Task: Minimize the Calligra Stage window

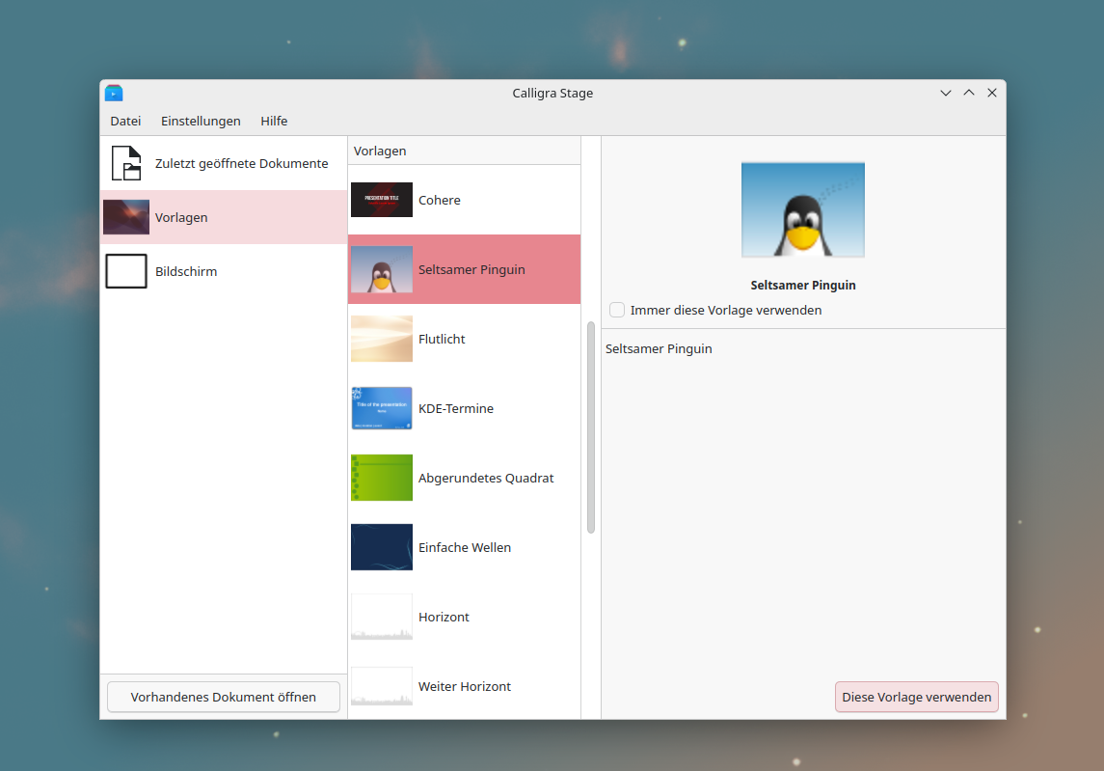Action: tap(946, 93)
